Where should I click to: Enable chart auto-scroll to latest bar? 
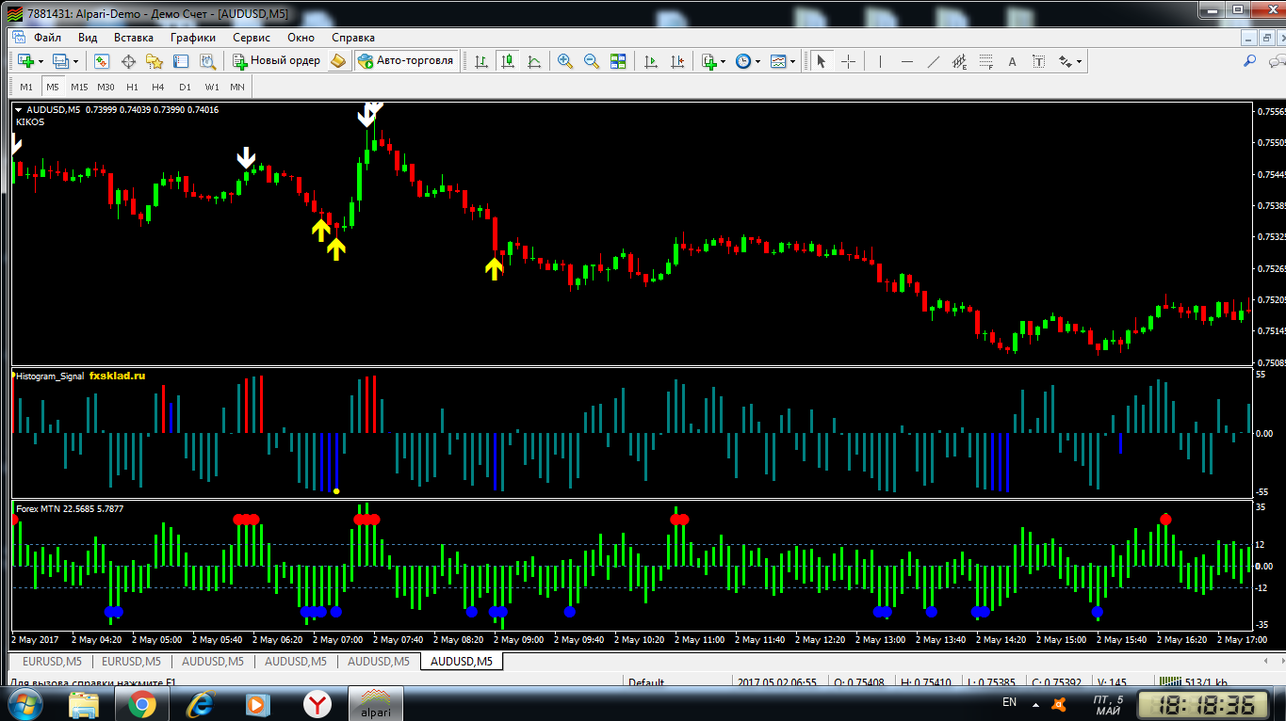[650, 61]
